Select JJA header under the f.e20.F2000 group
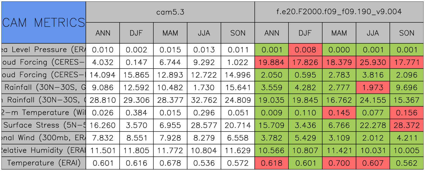This screenshot has width=425, height=171. point(373,33)
